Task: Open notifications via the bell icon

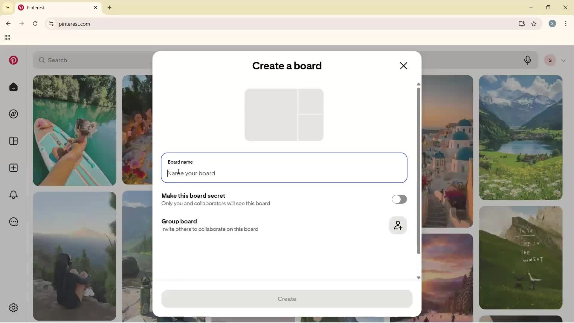Action: [13, 195]
